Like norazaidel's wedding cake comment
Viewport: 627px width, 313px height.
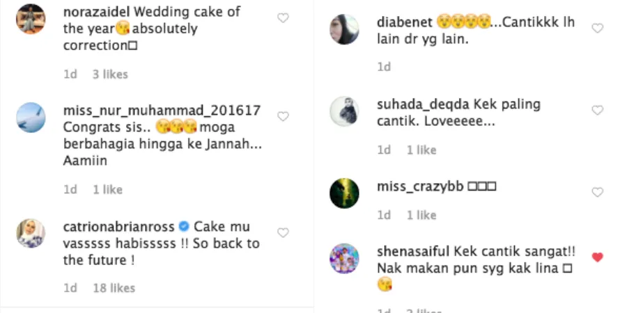[283, 18]
